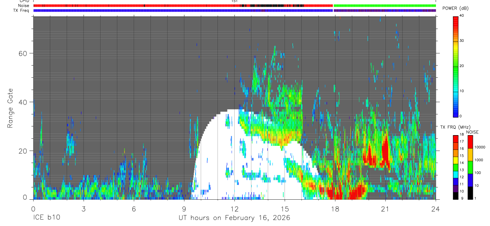Click the 21 tick on the UT hours axis

tap(385, 209)
